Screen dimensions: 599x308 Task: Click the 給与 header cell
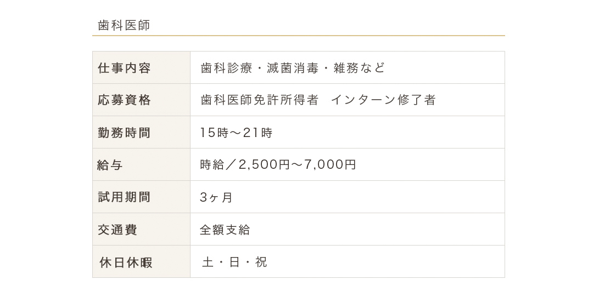pos(110,165)
